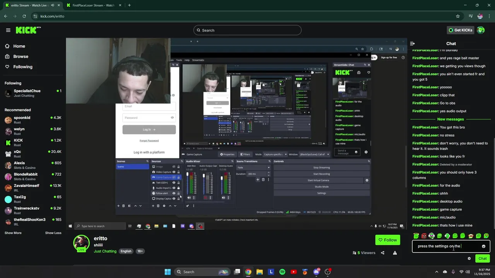Open the Kick hamburger sidebar menu
Screen dimensions: 495x278
point(8,30)
